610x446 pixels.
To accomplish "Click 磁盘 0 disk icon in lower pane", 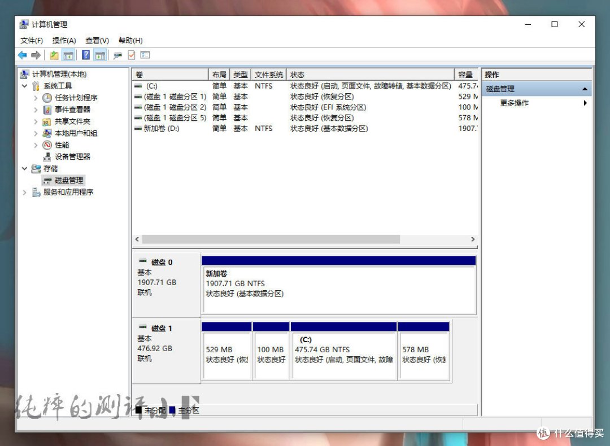I will 143,261.
